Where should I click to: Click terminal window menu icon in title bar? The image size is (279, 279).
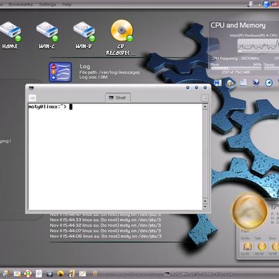click(x=31, y=88)
